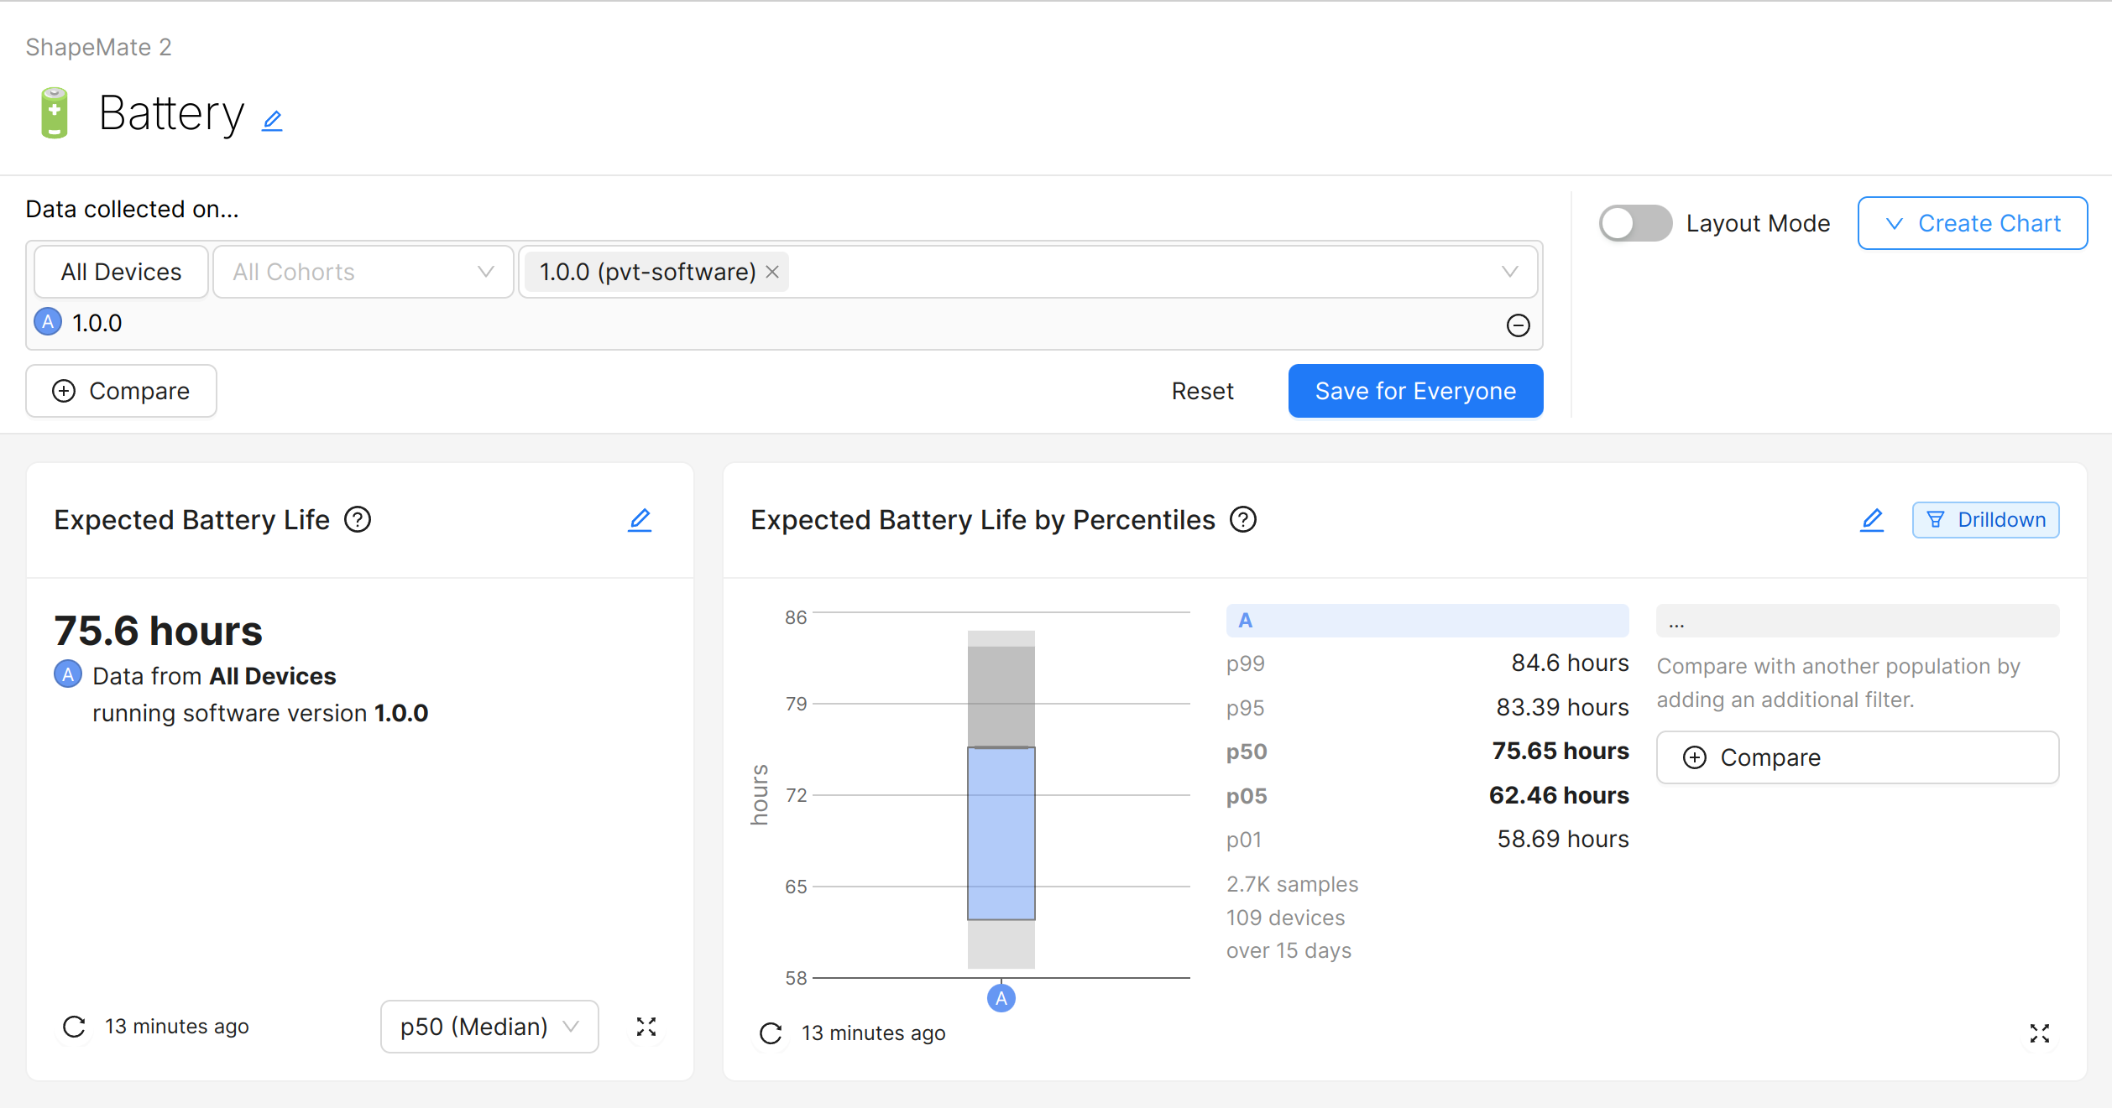The width and height of the screenshot is (2112, 1108).
Task: Edit the Battery metric name
Action: (x=271, y=119)
